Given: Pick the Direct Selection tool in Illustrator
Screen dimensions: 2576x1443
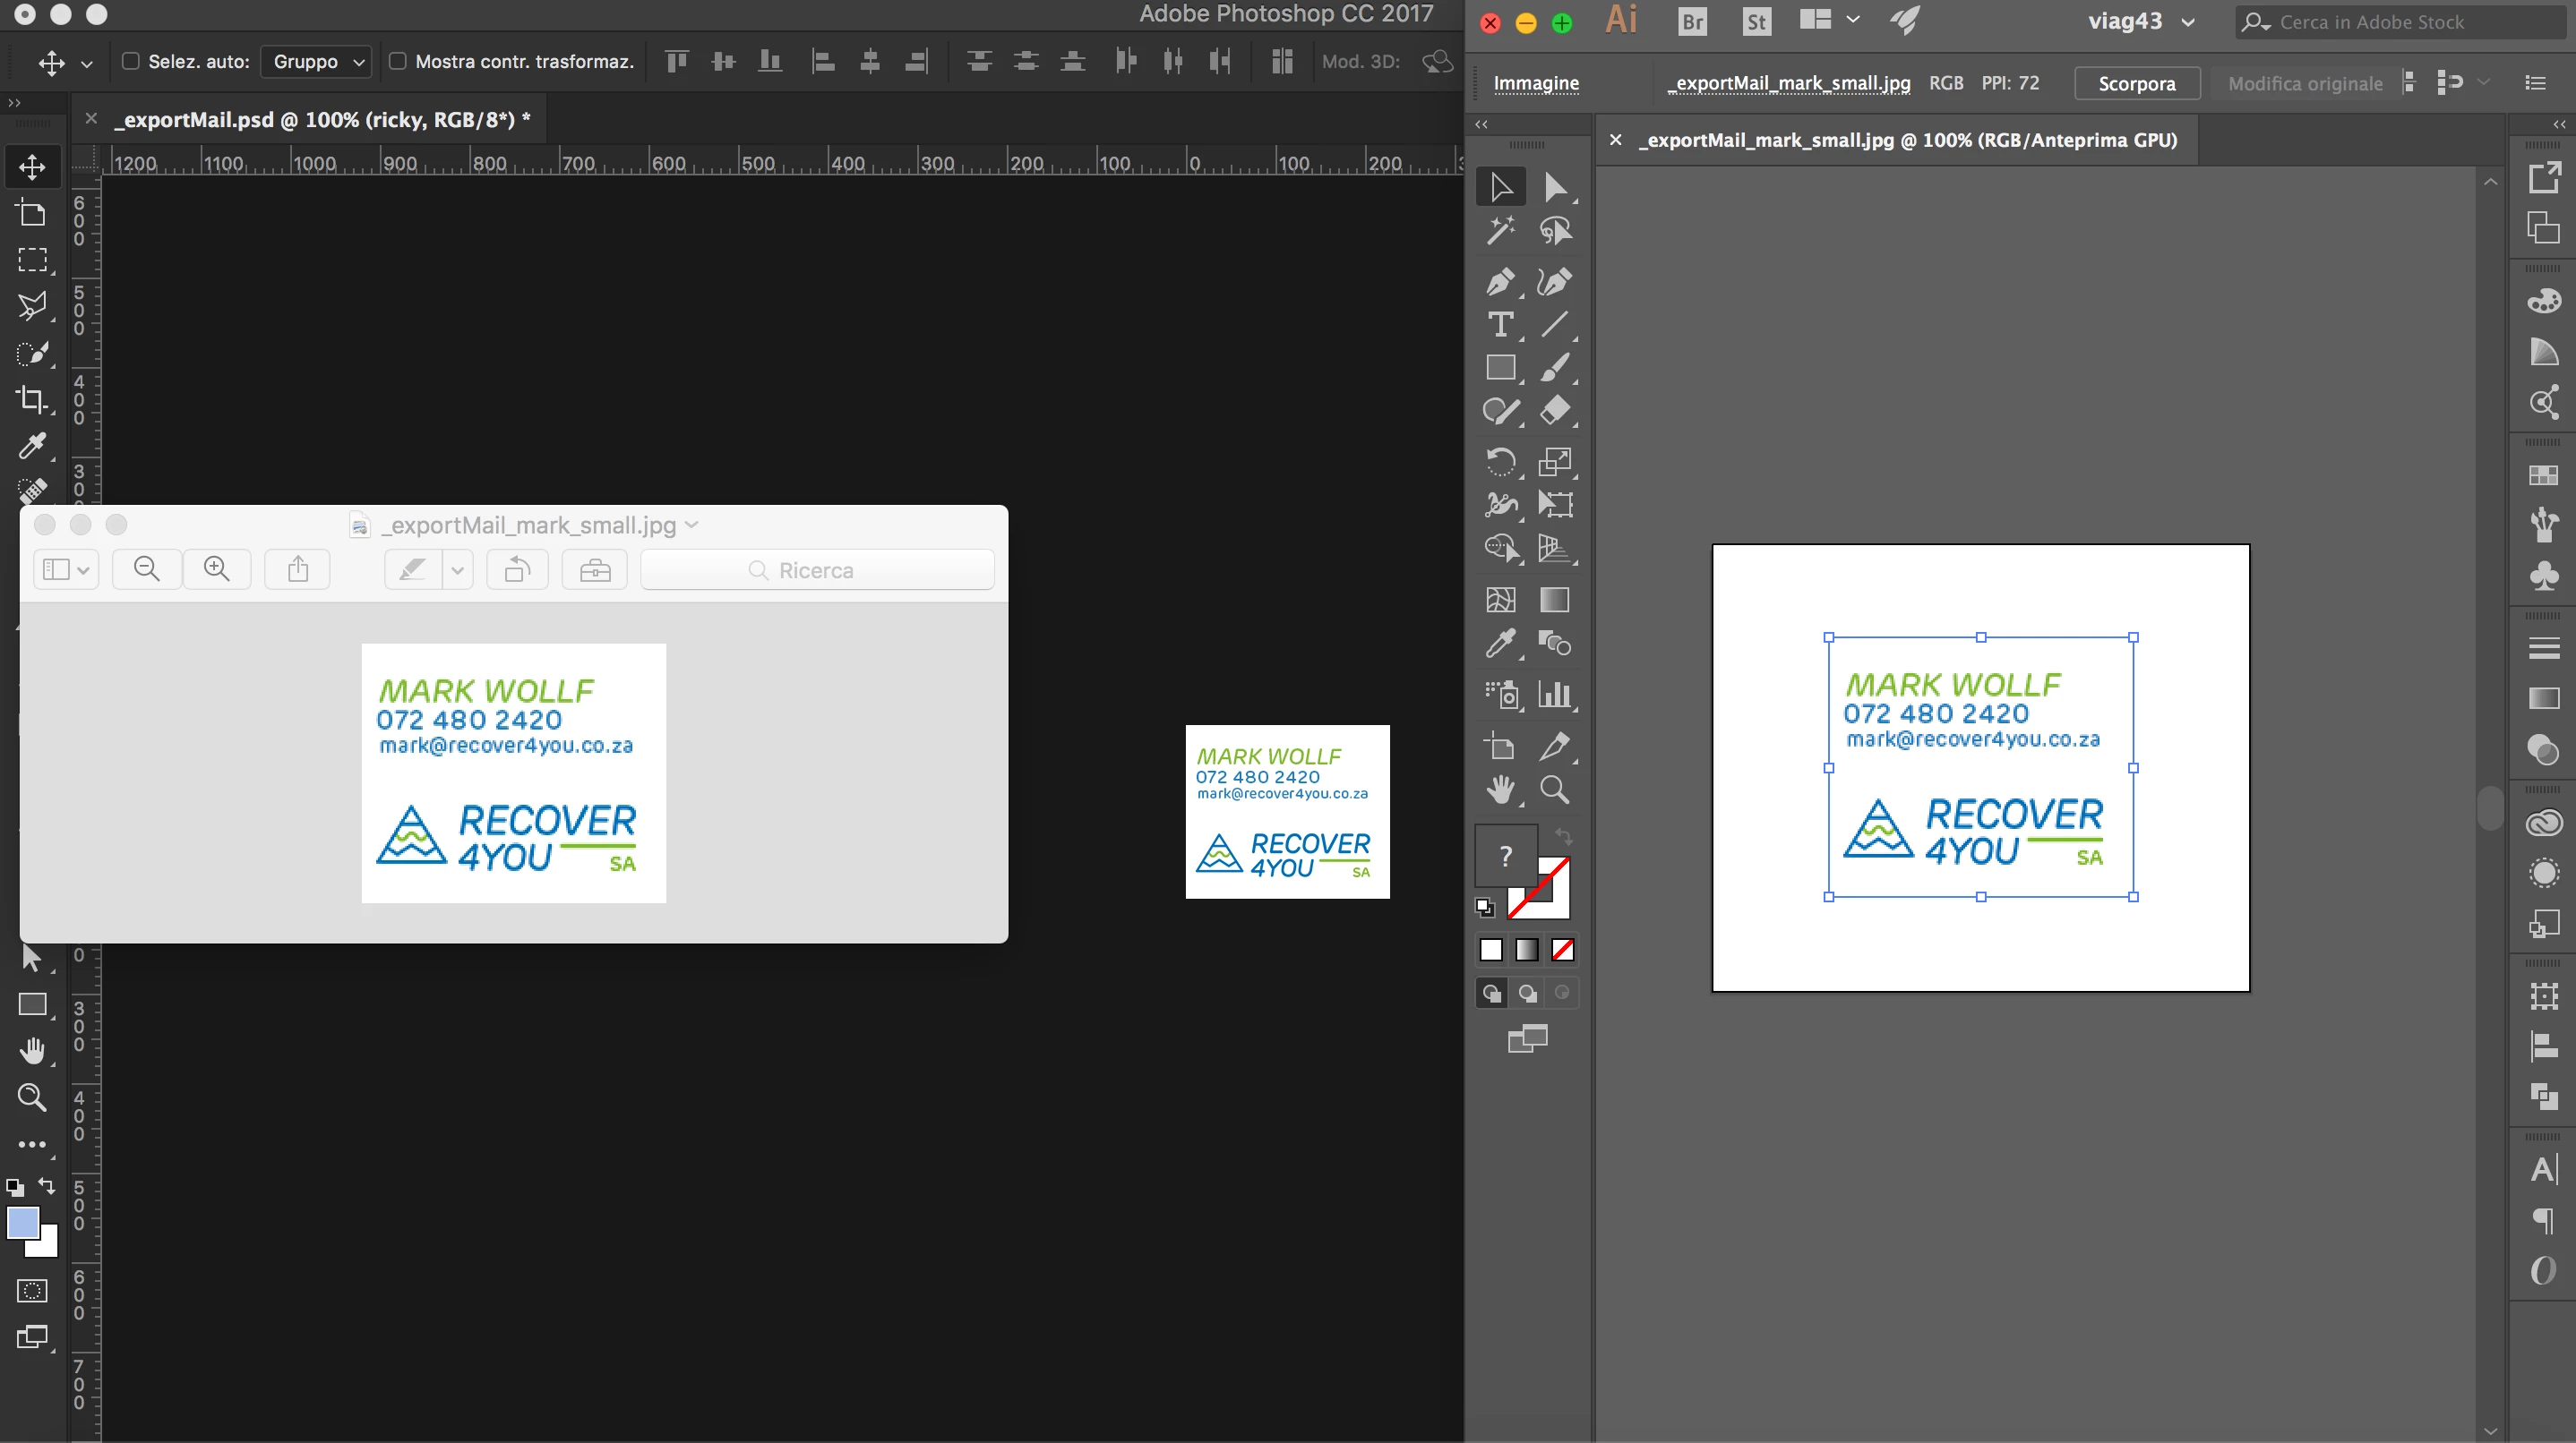Looking at the screenshot, I should point(1554,187).
